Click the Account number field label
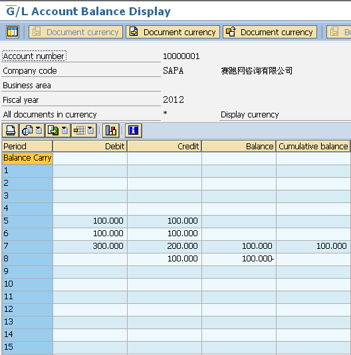Image resolution: width=351 pixels, height=355 pixels. coord(34,56)
